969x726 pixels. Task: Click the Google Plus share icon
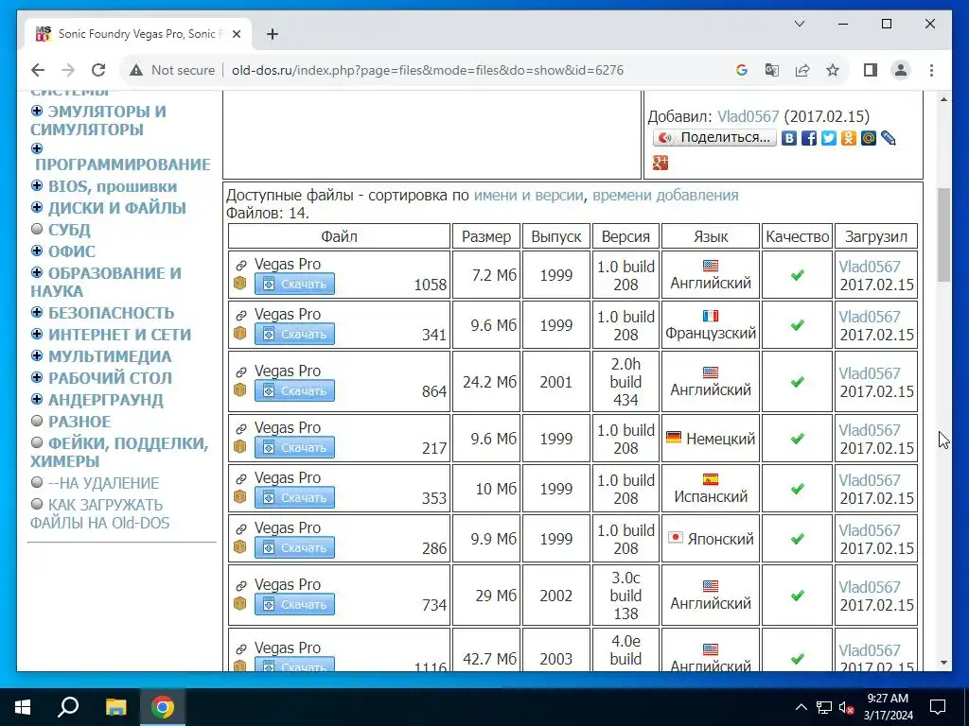[x=660, y=163]
